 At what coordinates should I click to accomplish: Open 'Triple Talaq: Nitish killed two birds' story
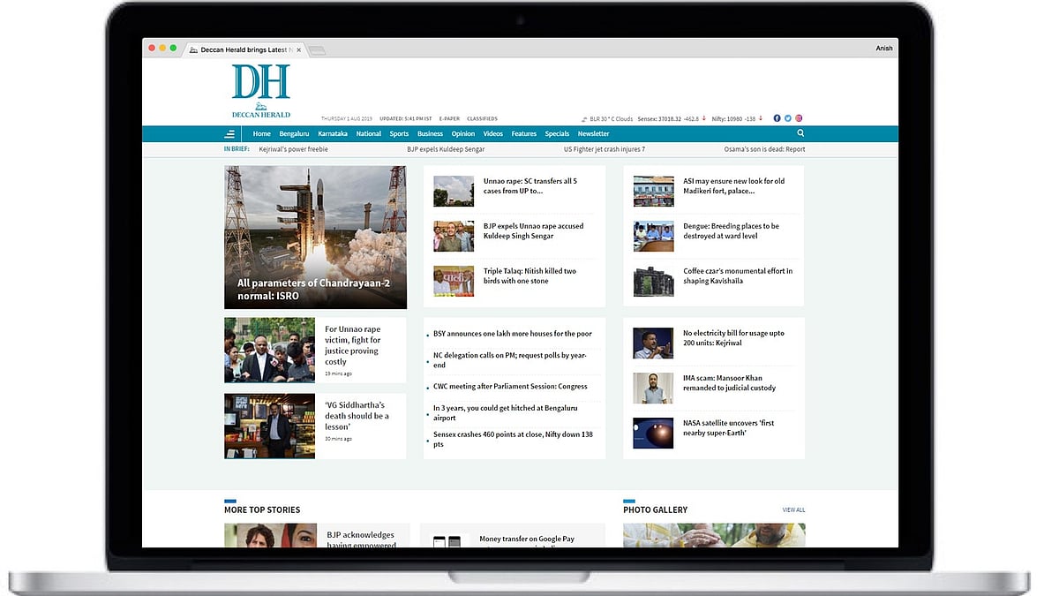tap(529, 275)
